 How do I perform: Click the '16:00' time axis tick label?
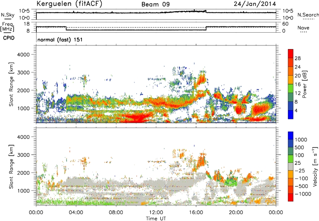tap(196, 213)
